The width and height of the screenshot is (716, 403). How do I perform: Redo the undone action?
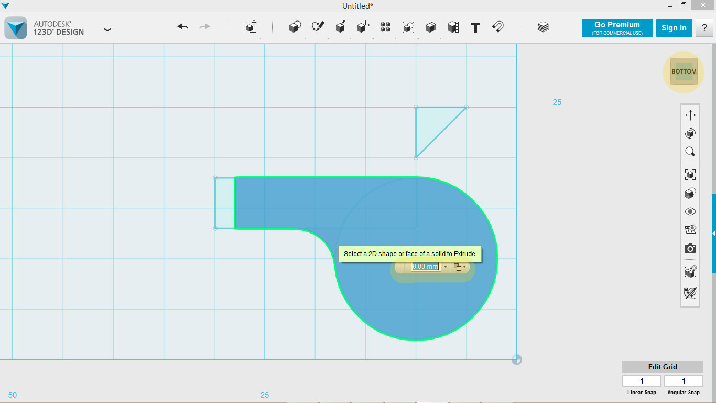pyautogui.click(x=204, y=26)
